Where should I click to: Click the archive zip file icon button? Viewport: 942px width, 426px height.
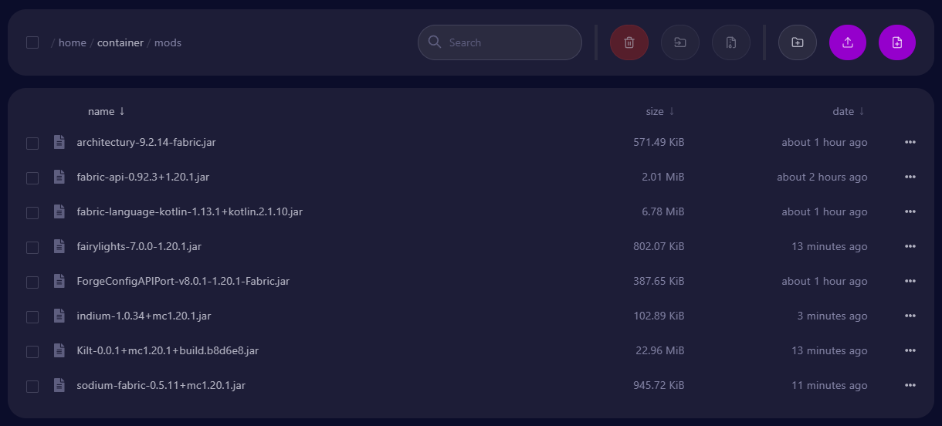point(731,42)
